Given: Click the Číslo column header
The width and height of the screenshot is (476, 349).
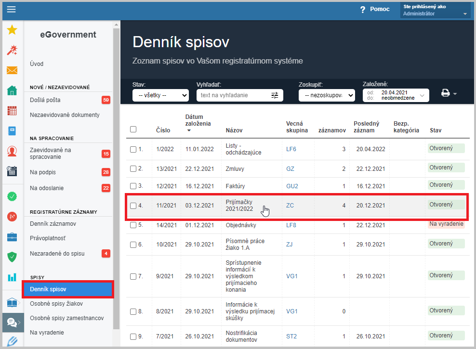Looking at the screenshot, I should (163, 130).
